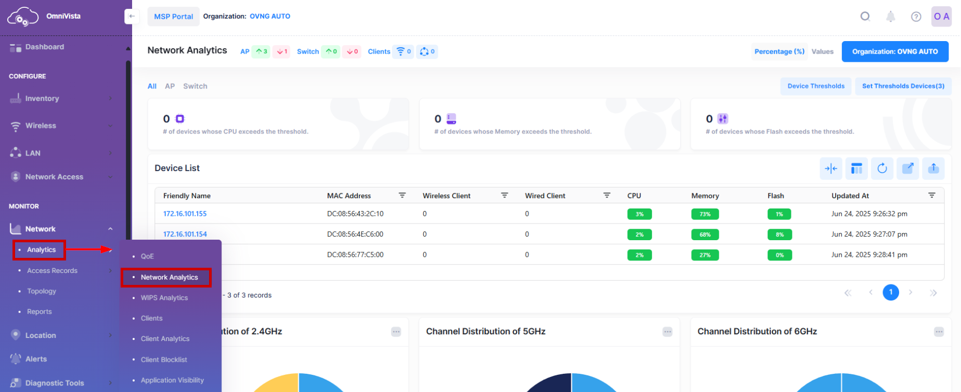
Task: Select WIPS Analytics from the submenu
Action: [x=164, y=298]
